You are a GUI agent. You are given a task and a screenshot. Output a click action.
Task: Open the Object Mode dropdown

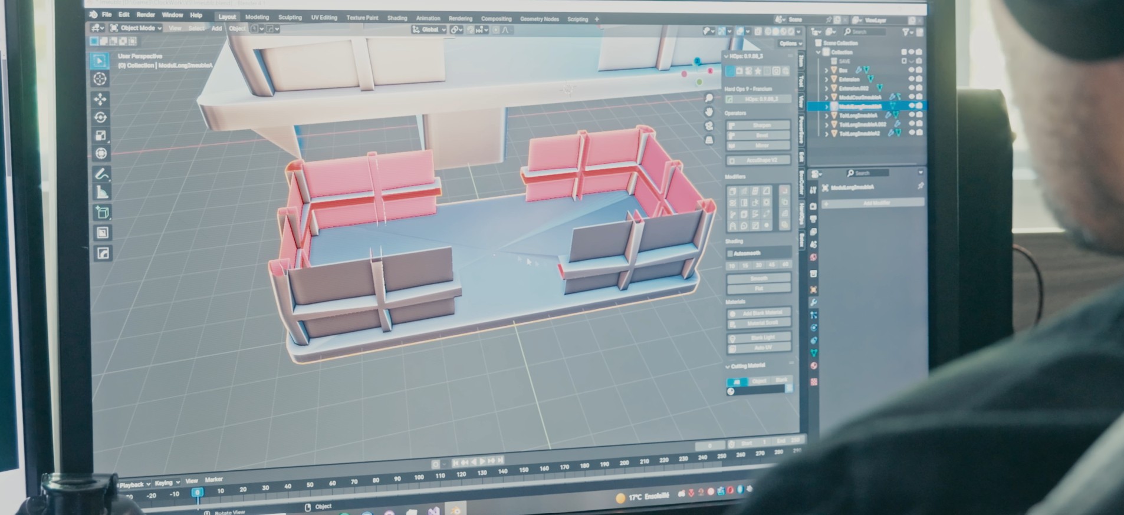coord(137,28)
